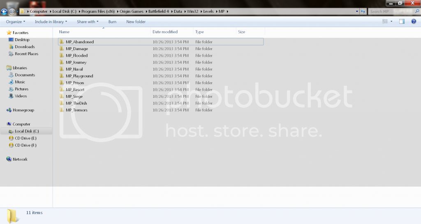Select the MP_Siege folder icon
The image size is (421, 224).
point(62,97)
